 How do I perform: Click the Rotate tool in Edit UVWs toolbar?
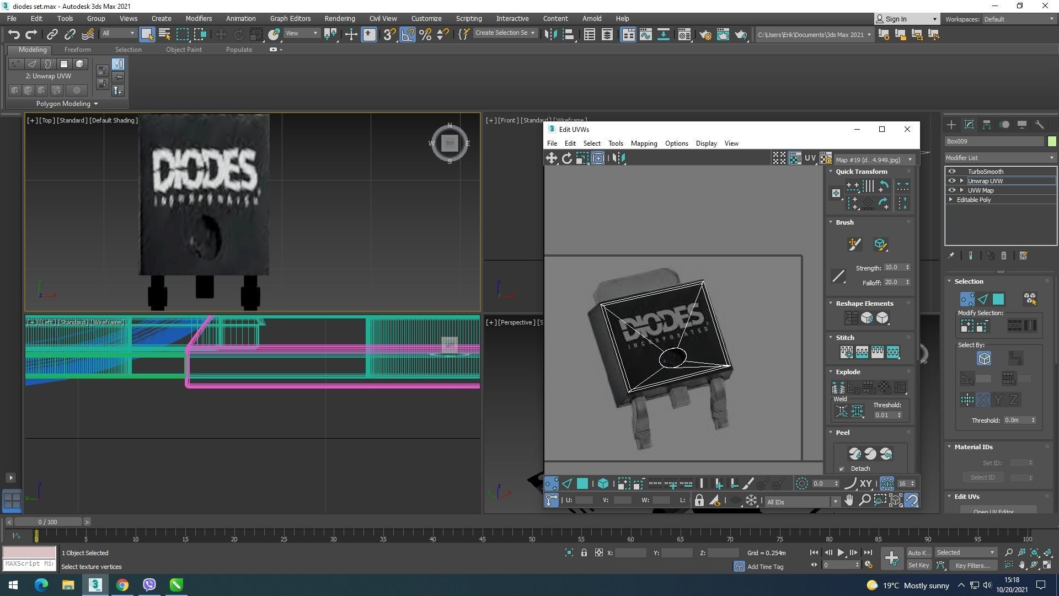point(567,158)
